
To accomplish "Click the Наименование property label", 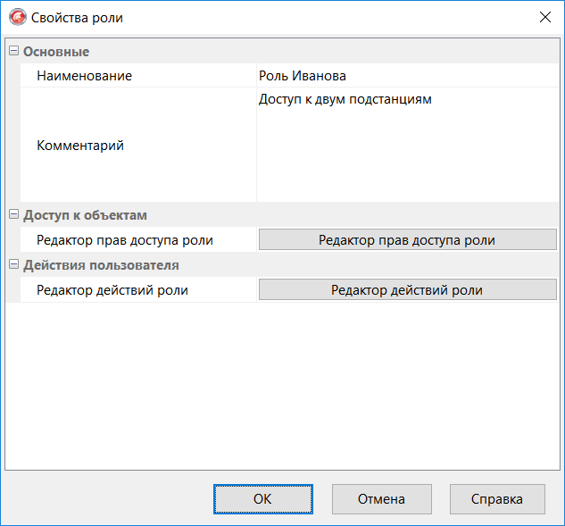I will click(x=84, y=76).
